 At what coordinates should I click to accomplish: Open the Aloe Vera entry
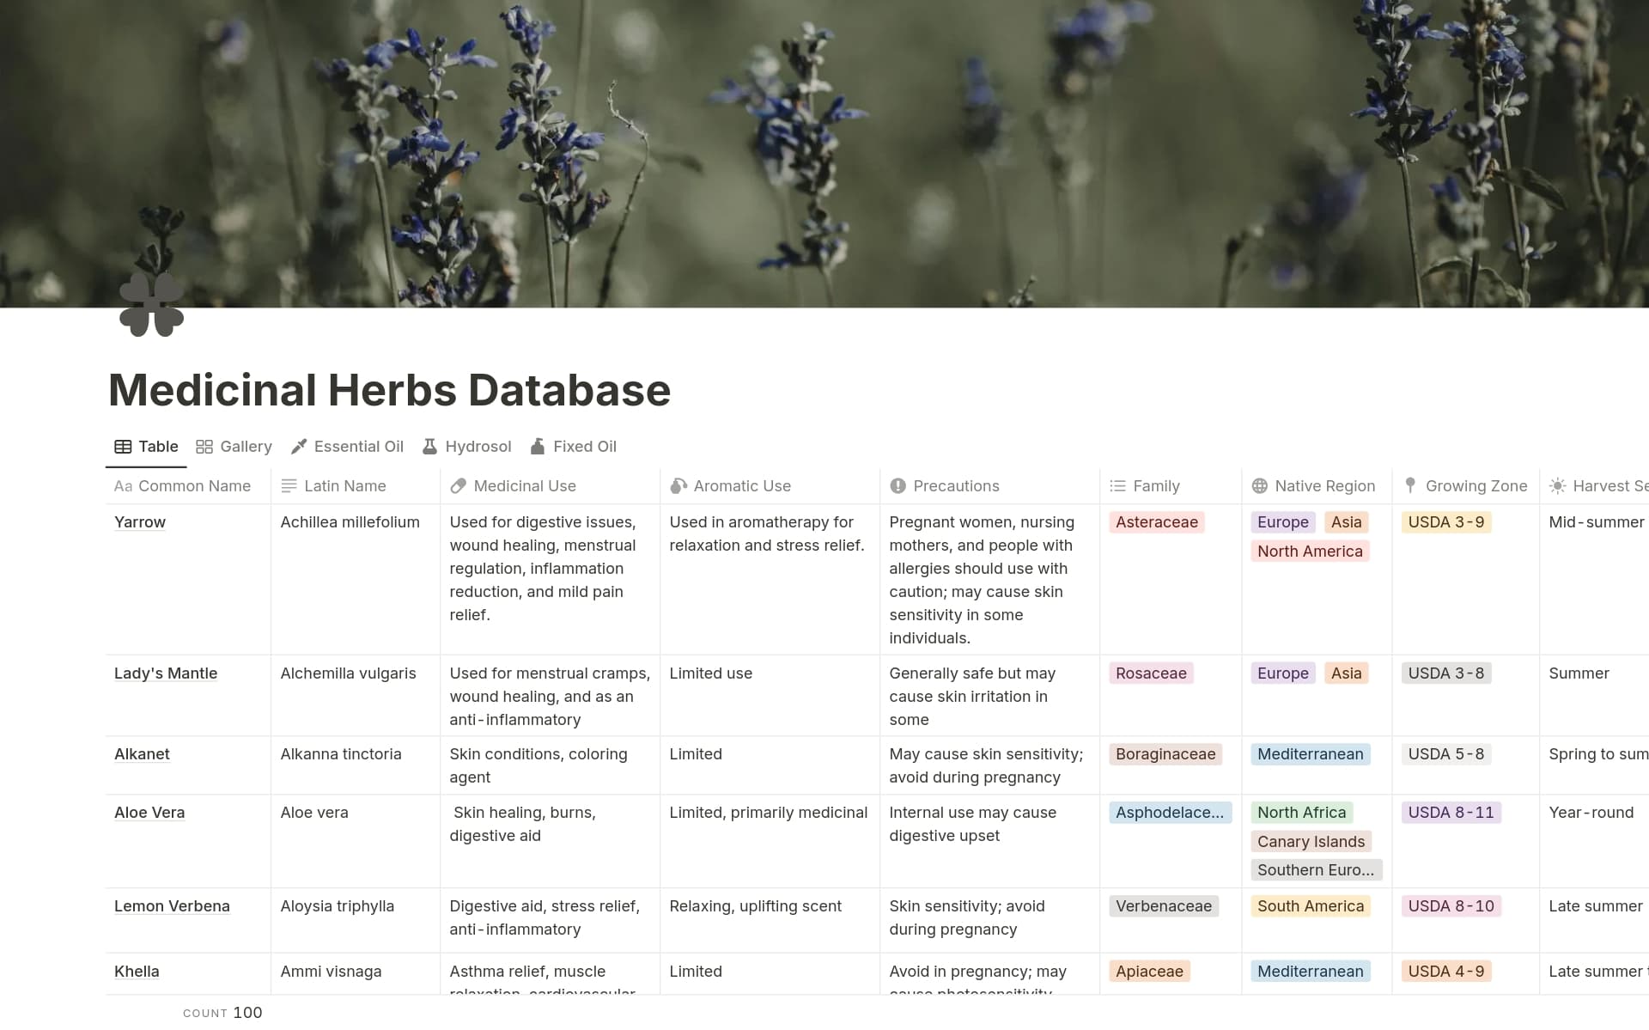pyautogui.click(x=149, y=813)
